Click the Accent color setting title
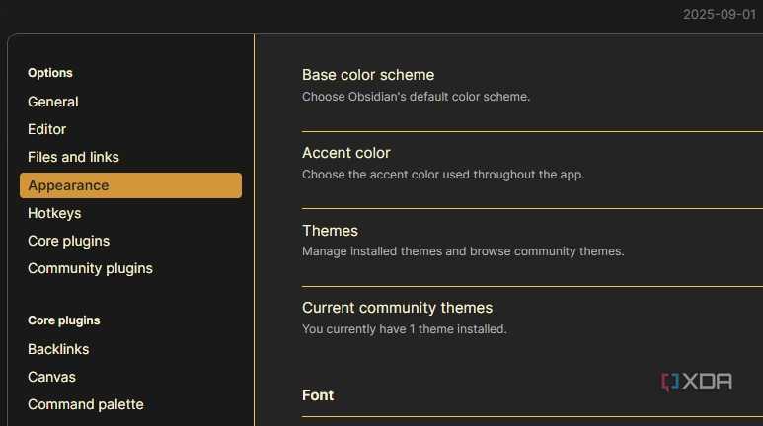 click(x=346, y=153)
